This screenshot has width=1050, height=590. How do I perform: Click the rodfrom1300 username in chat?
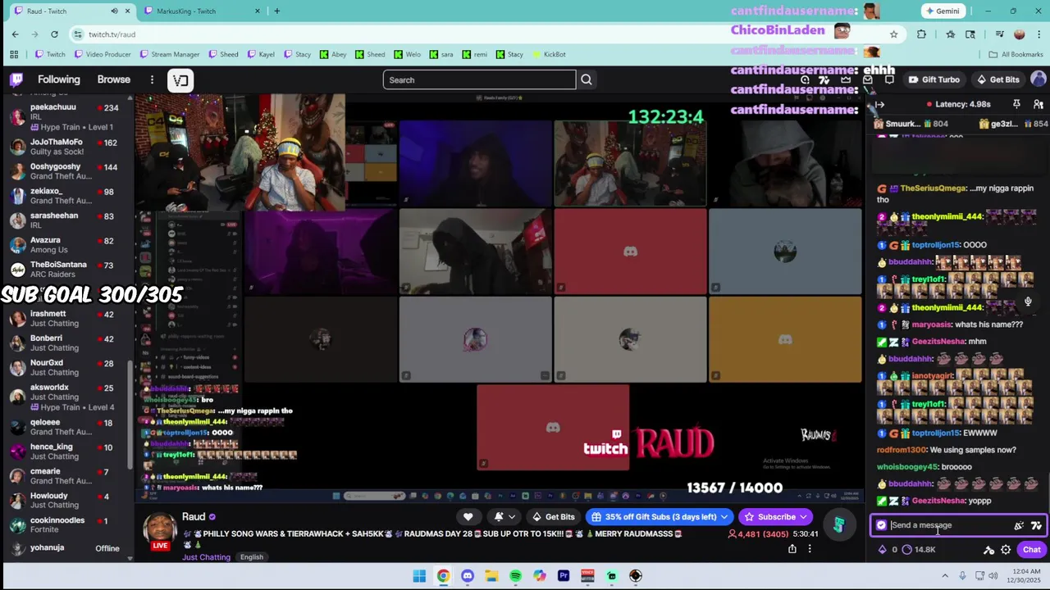[902, 450]
